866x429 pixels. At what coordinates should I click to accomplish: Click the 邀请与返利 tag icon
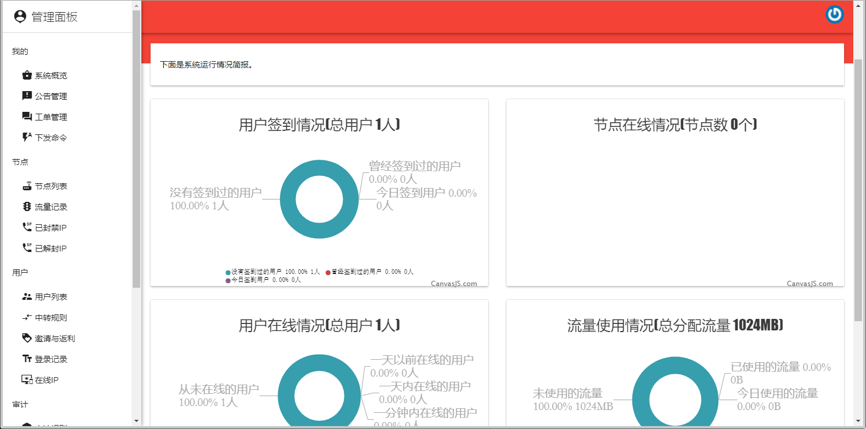tap(27, 338)
